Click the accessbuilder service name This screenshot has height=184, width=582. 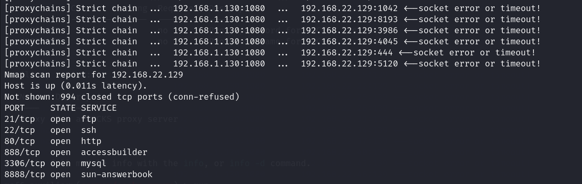[114, 152]
